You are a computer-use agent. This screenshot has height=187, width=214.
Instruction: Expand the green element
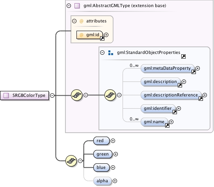(115, 154)
